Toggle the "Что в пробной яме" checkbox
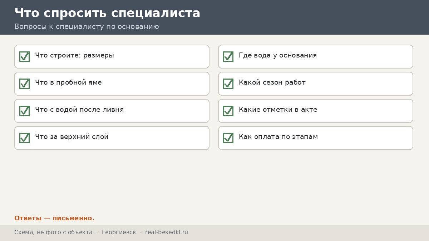 tap(24, 84)
